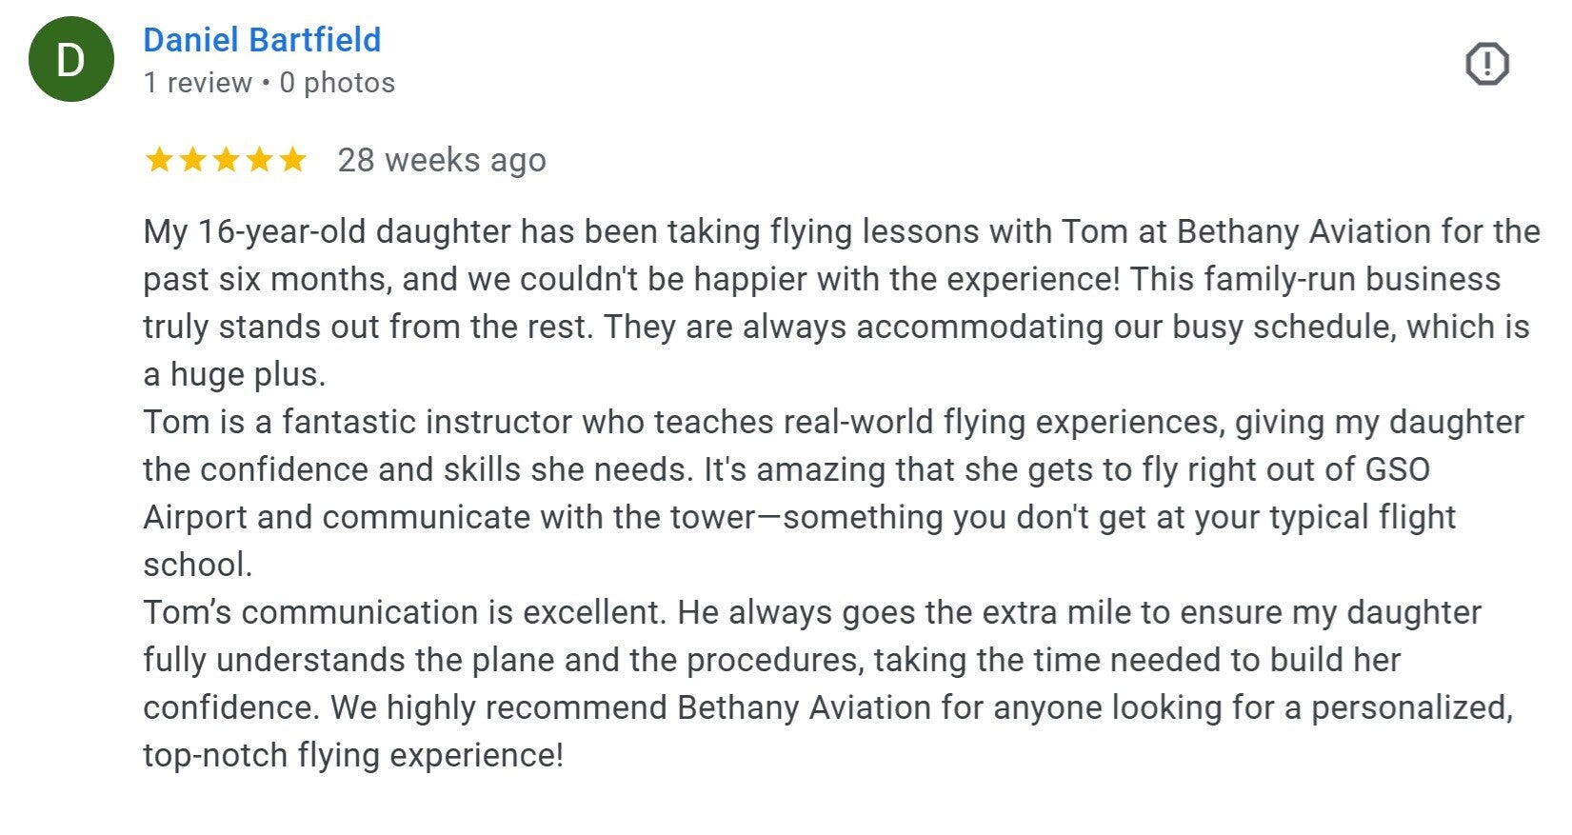The image size is (1572, 835).
Task: Open Daniel Bartfield's profile link
Action: click(262, 40)
